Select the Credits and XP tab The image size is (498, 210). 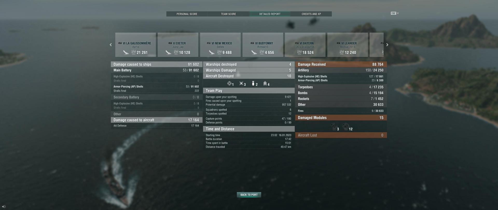pos(311,14)
